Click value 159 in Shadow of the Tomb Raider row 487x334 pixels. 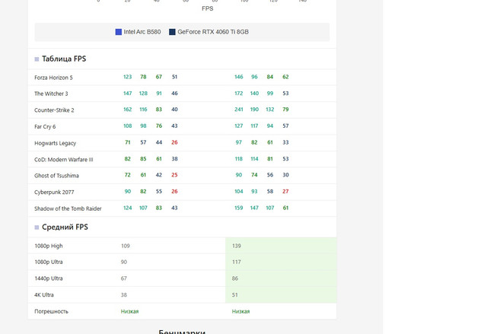238,208
